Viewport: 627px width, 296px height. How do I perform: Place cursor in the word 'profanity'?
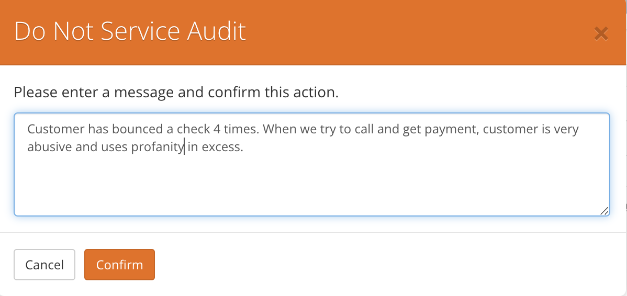click(x=158, y=148)
